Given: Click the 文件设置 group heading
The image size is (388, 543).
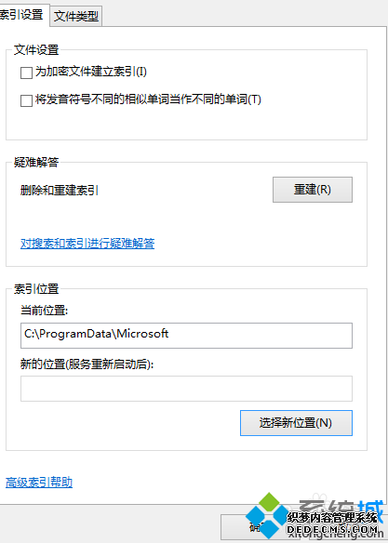Looking at the screenshot, I should [x=36, y=50].
